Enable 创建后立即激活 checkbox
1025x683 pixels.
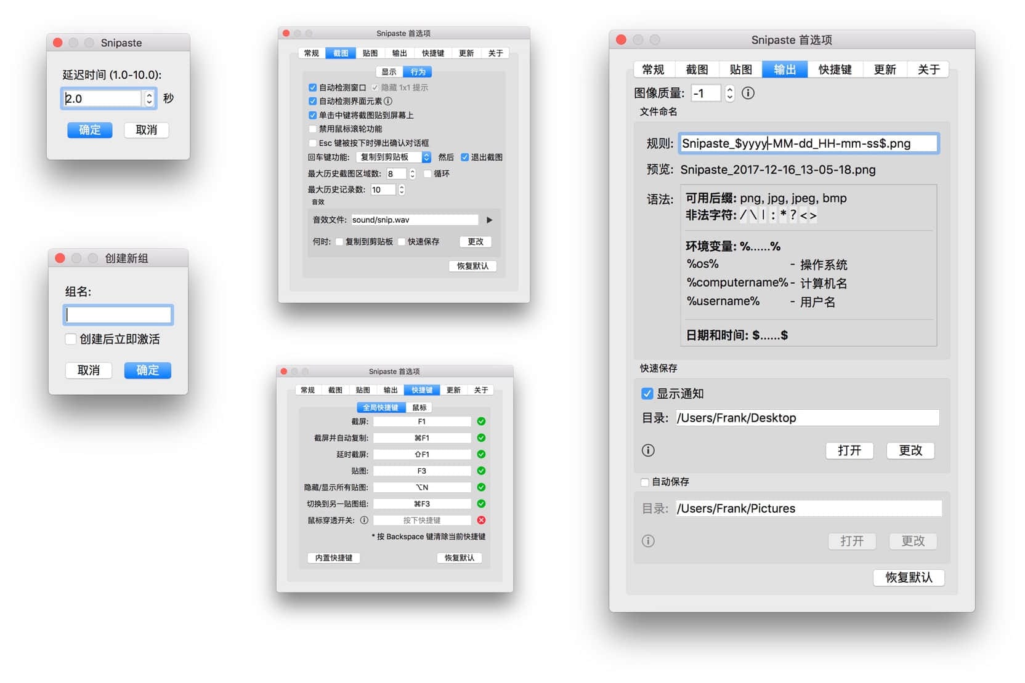[71, 339]
